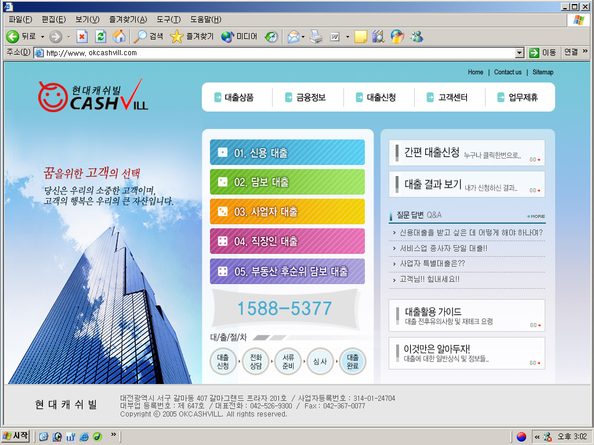Open the Mail toolbar icon
Viewport: 594px width, 445px height.
(x=294, y=37)
